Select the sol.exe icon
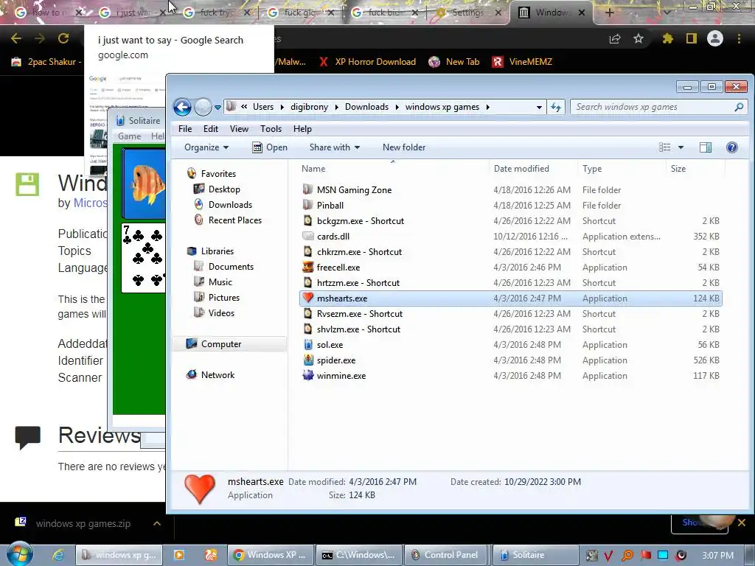 (307, 345)
